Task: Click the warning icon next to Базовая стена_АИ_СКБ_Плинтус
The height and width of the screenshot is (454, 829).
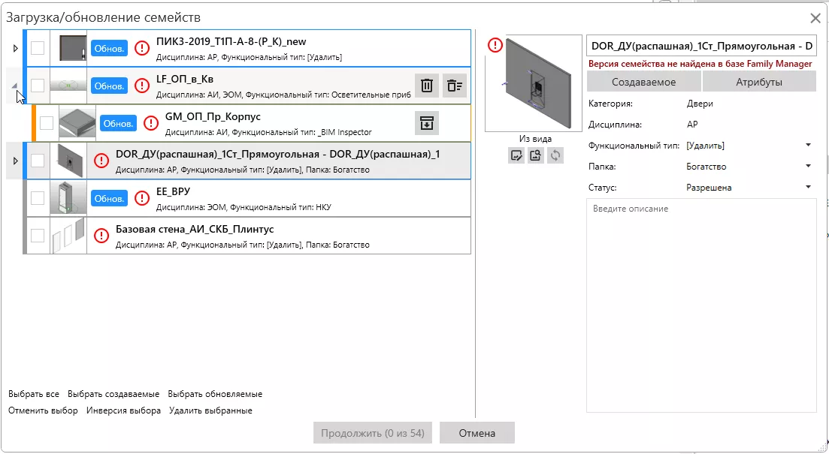Action: tap(101, 236)
